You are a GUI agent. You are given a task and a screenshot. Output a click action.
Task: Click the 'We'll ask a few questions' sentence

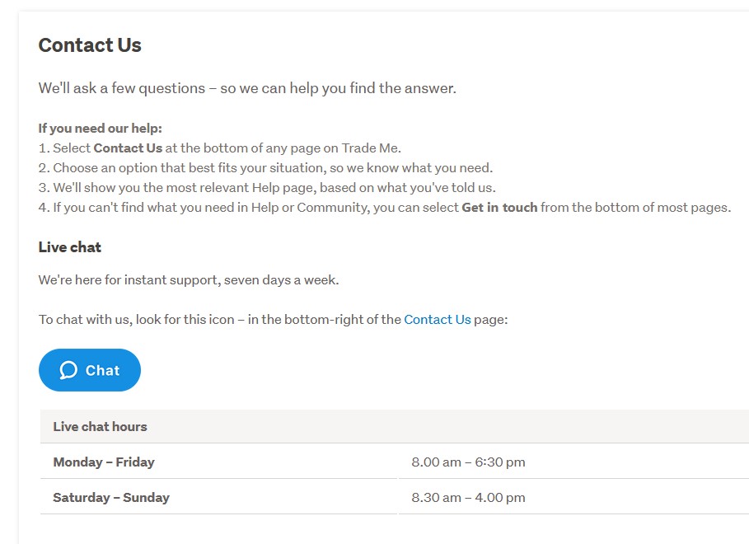click(247, 88)
